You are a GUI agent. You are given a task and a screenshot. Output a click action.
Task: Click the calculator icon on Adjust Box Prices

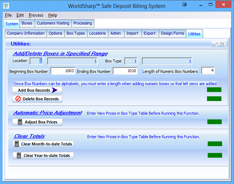(x=20, y=122)
